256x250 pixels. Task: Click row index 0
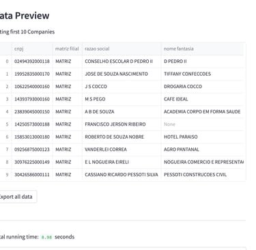5,61
